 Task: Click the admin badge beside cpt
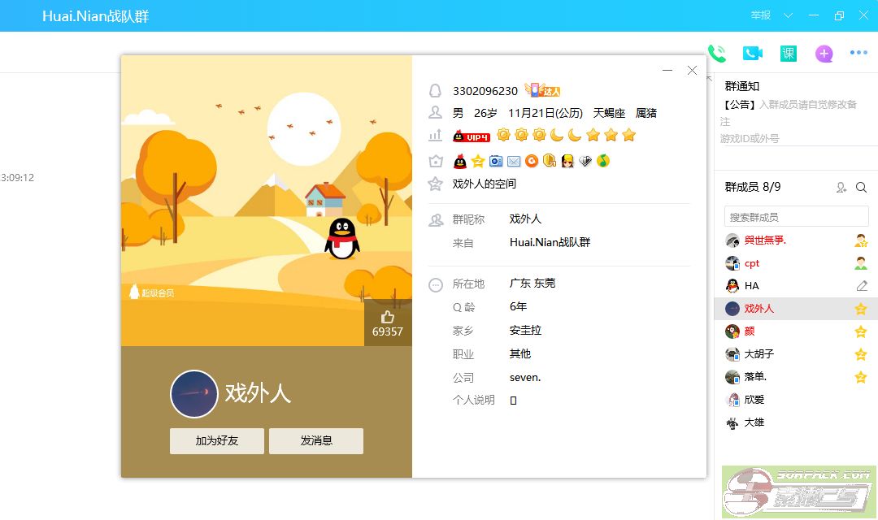tap(861, 263)
